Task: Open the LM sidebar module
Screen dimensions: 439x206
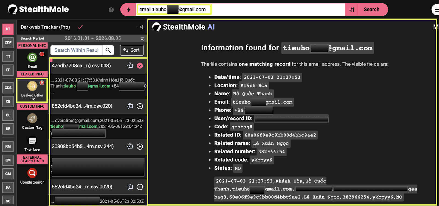Action: (x=8, y=160)
